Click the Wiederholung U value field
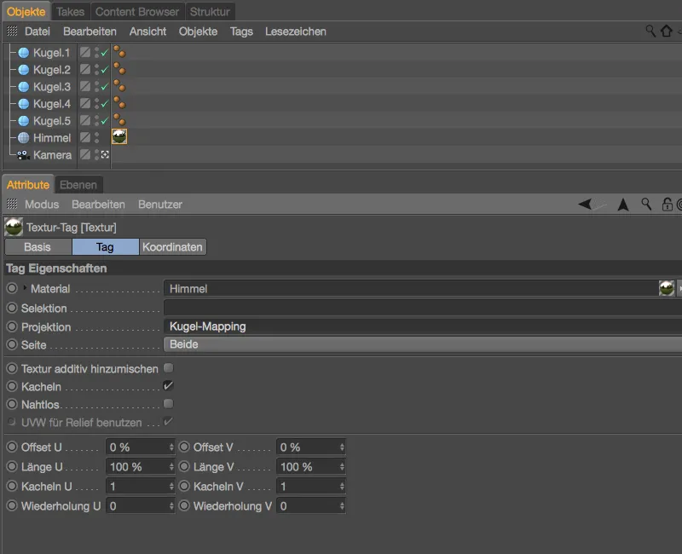 click(x=137, y=505)
